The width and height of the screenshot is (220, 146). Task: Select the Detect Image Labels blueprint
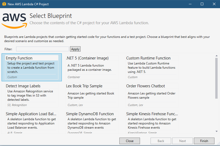(x=32, y=95)
